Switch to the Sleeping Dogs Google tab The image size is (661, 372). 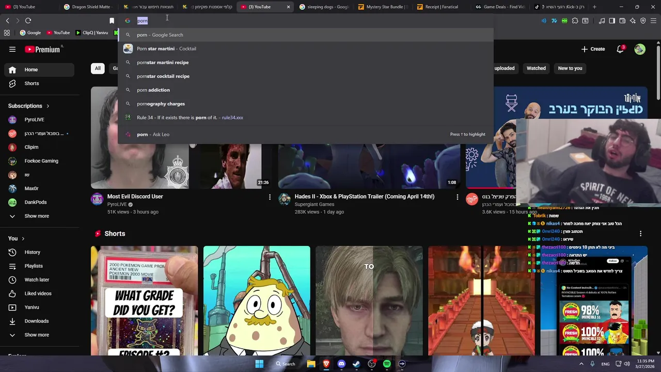point(324,7)
